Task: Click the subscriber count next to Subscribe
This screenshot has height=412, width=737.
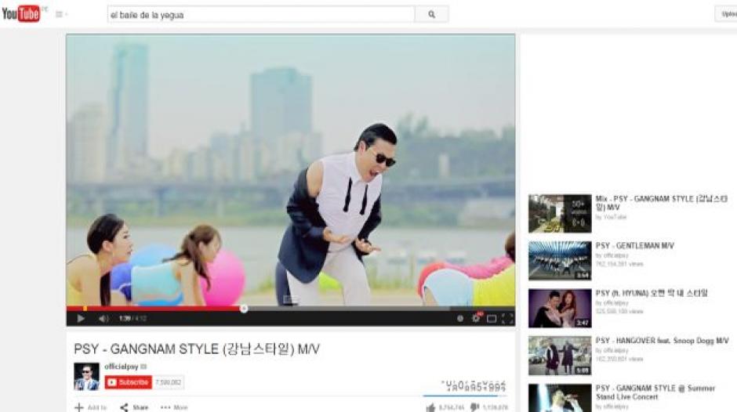Action: click(x=169, y=382)
